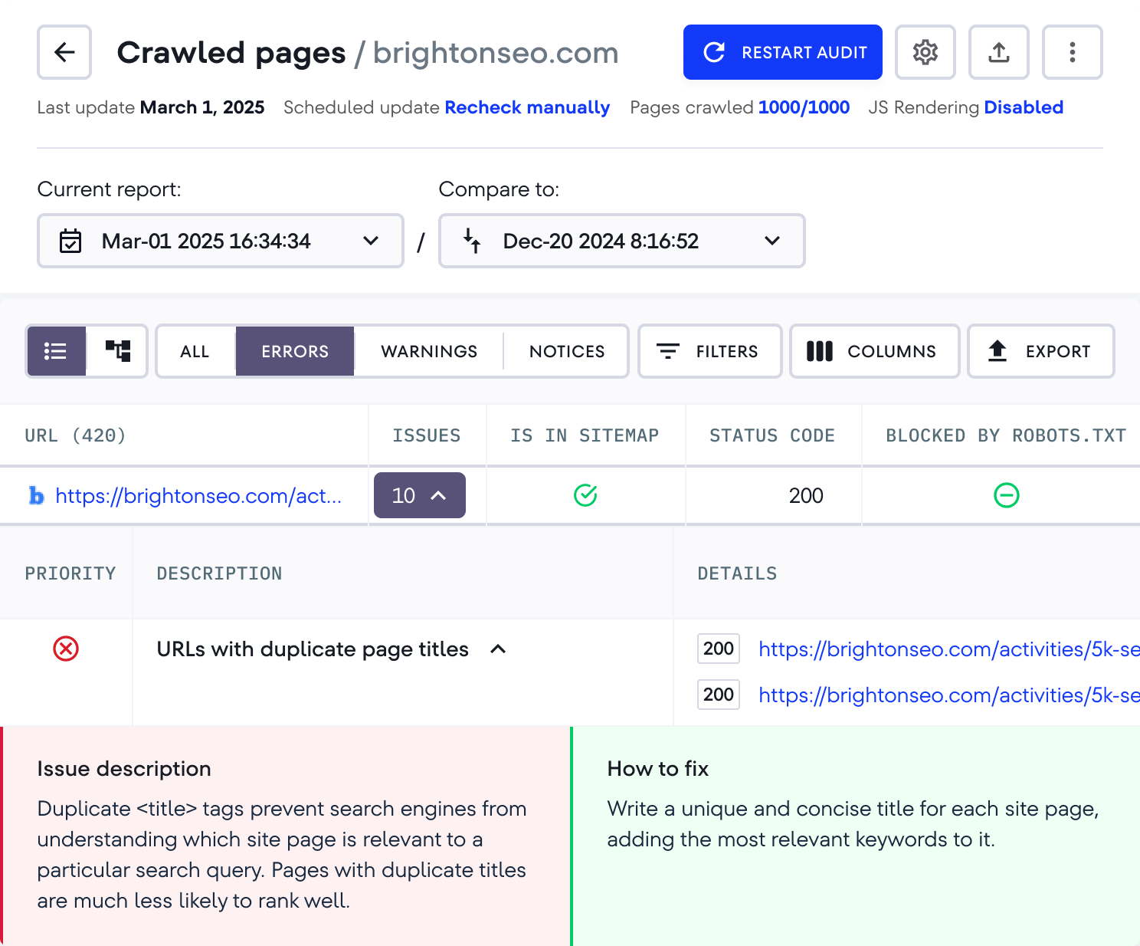
Task: Switch to the Notices tab
Action: coord(566,351)
